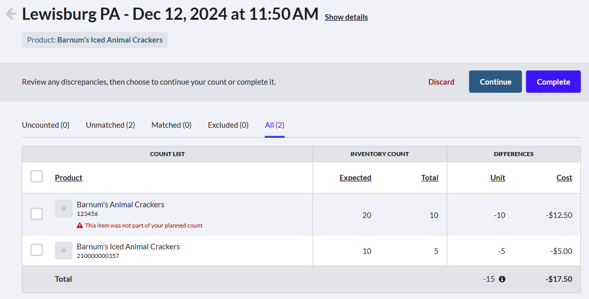Switch to the Unmatched (2) tab
This screenshot has width=589, height=299.
point(110,125)
